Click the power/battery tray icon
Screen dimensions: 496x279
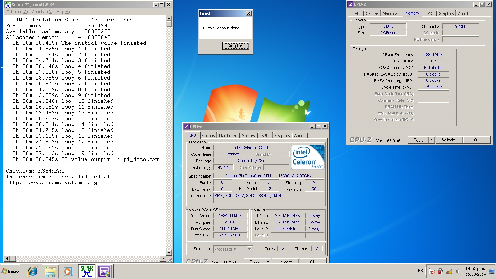440,271
